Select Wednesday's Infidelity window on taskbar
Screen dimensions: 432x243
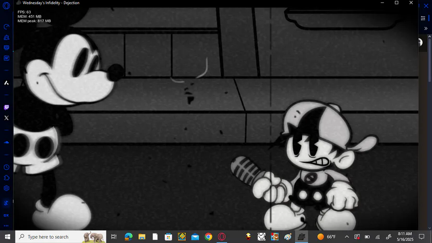301,237
